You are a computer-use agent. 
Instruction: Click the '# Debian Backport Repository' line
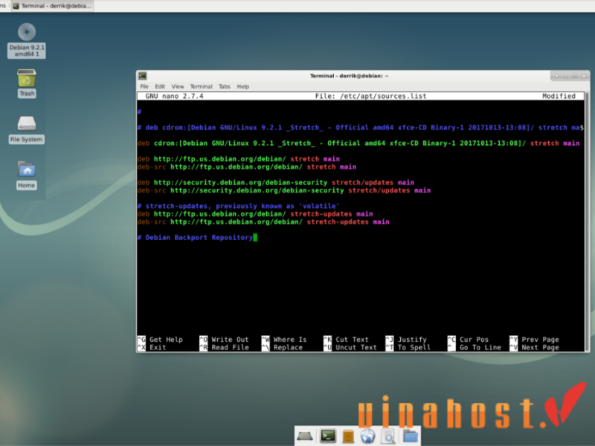[195, 237]
